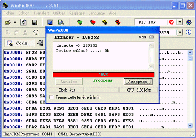Select hex word DFAE in row 0x0050
Image resolution: width=196 pixels, height=138 pixels.
click(86, 114)
